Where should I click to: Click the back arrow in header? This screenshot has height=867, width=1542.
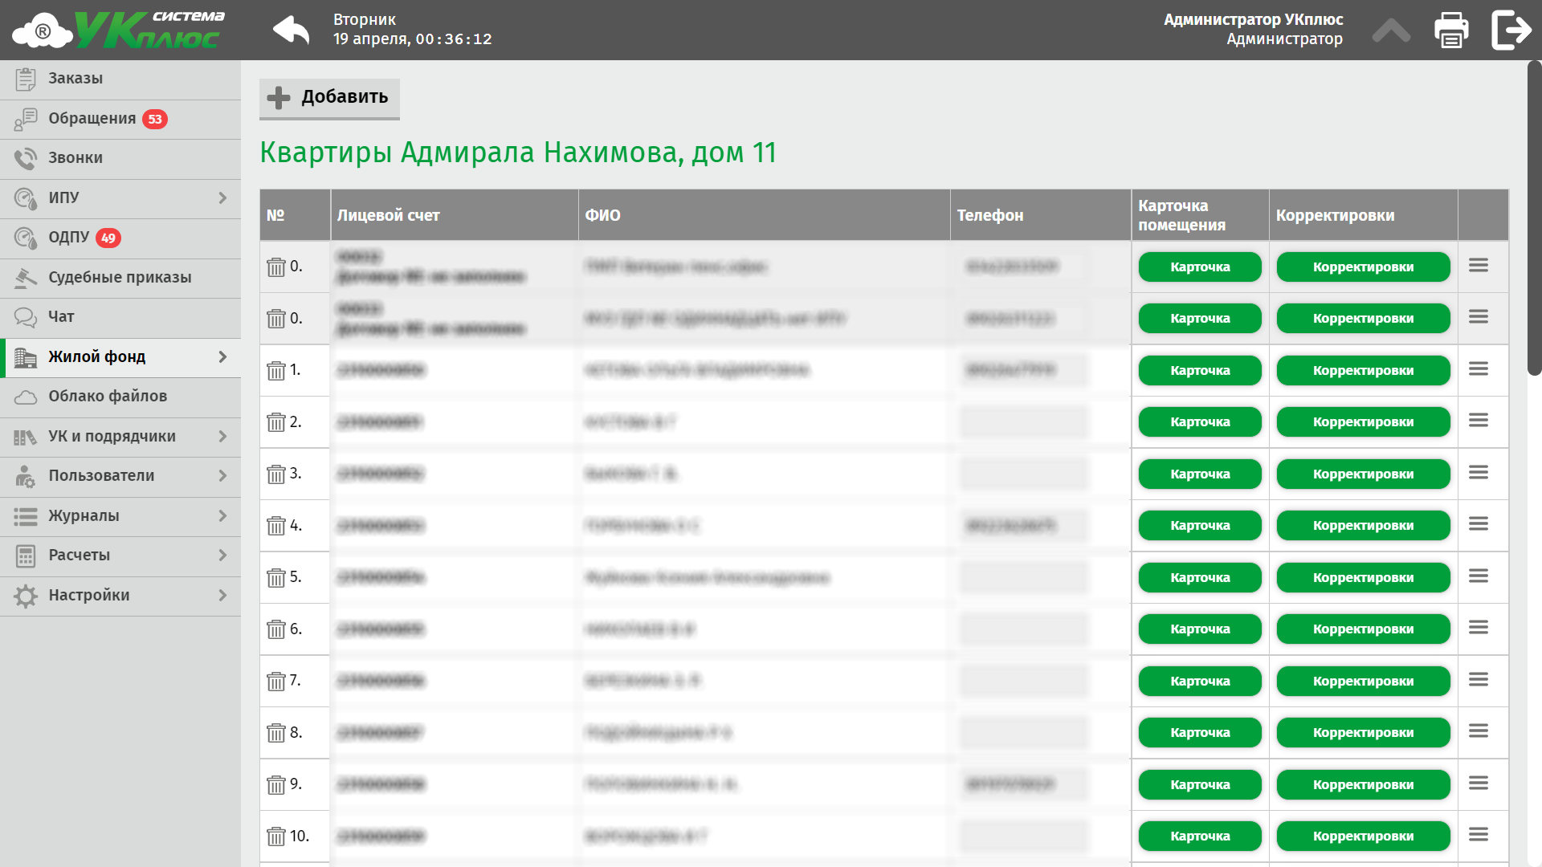tap(291, 31)
